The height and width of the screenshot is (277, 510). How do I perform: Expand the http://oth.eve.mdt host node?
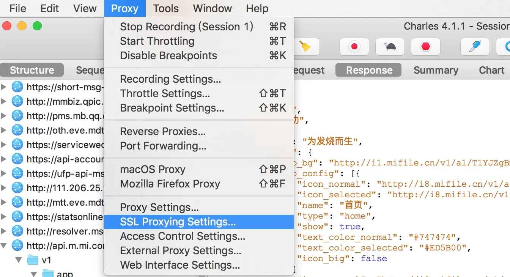tap(4, 130)
